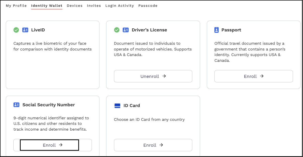Click the Driver's License green checkmark icon

click(x=117, y=30)
